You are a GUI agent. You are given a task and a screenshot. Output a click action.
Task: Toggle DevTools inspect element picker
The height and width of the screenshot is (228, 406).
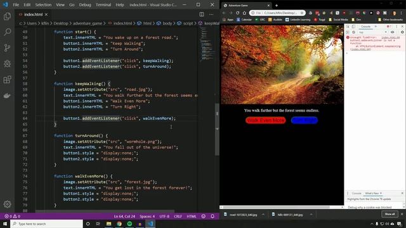348,27
